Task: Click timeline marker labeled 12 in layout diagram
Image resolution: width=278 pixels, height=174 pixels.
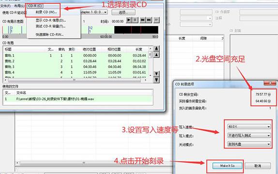Action: (x=91, y=28)
